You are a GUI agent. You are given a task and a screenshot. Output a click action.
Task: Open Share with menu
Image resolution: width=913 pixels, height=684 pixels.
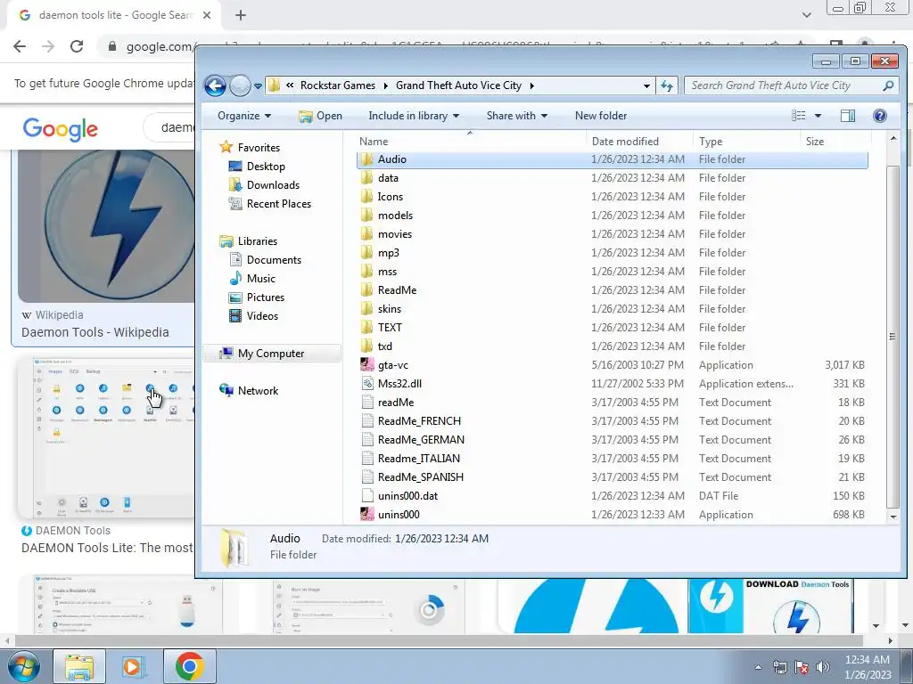click(516, 116)
